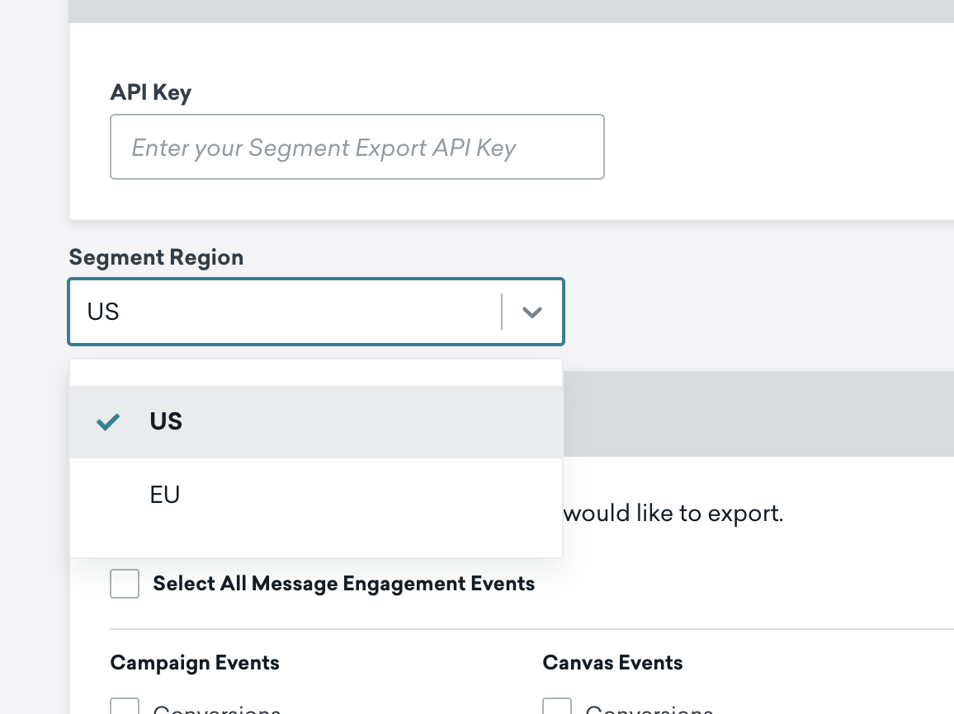
Task: Click the Conversions label under Campaign Events
Action: tap(216, 709)
